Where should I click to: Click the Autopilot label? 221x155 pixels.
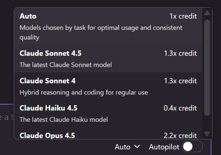click(x=164, y=147)
